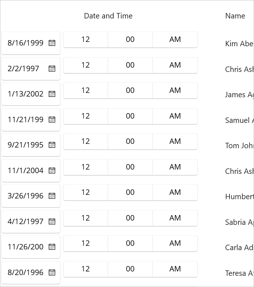Viewport: 254px width, 287px height.
Task: Open calendar picker for 9/21/1995 row
Action: (52, 145)
